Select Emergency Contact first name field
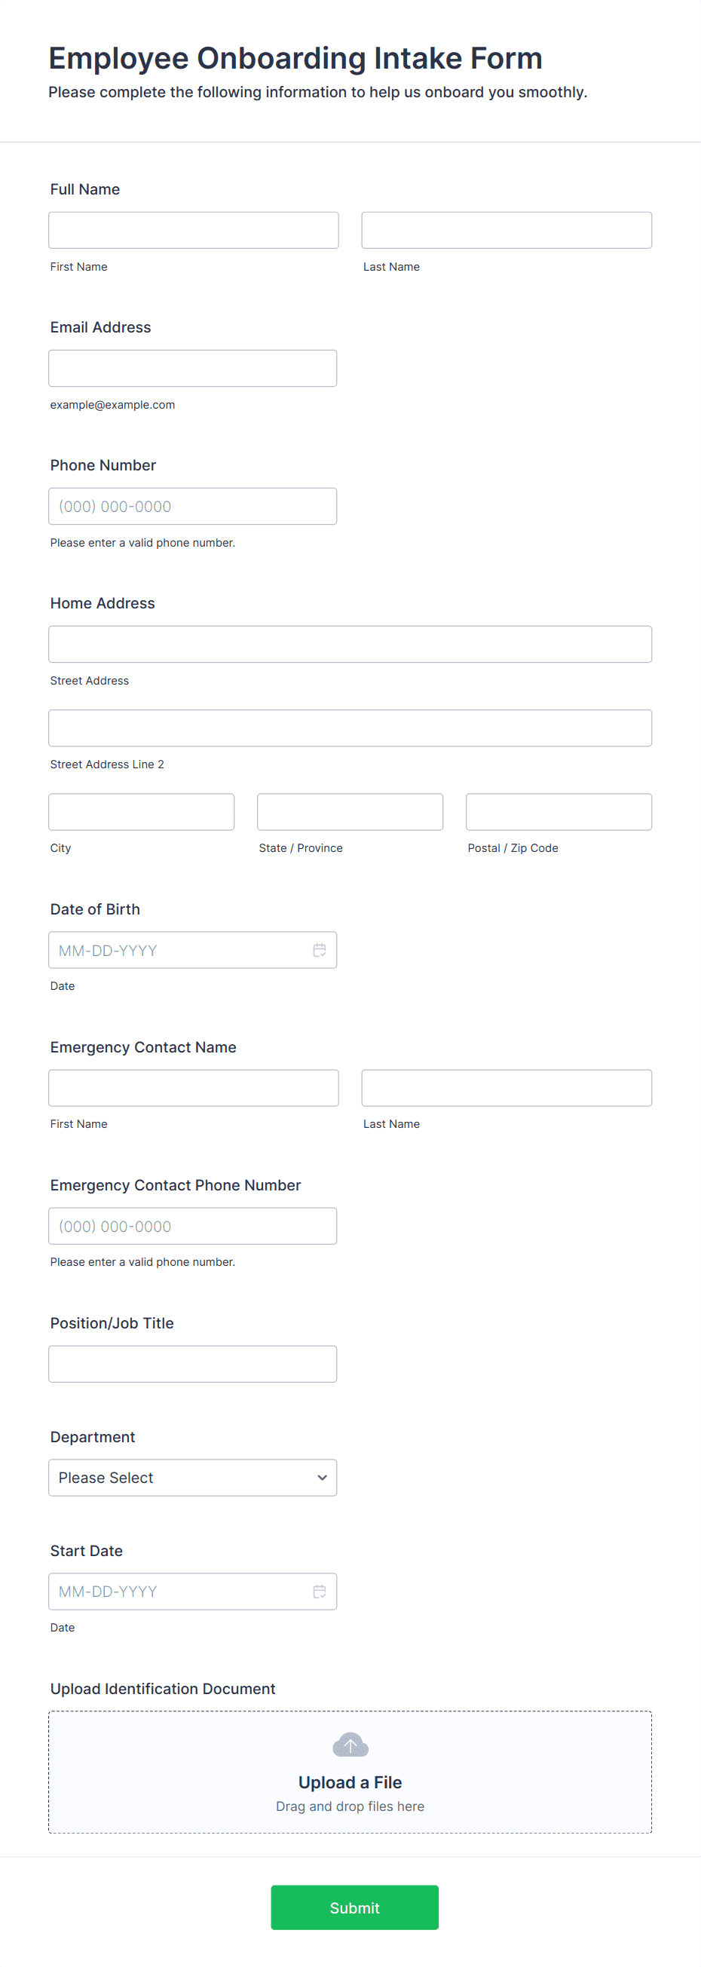The width and height of the screenshot is (701, 1967). point(193,1088)
